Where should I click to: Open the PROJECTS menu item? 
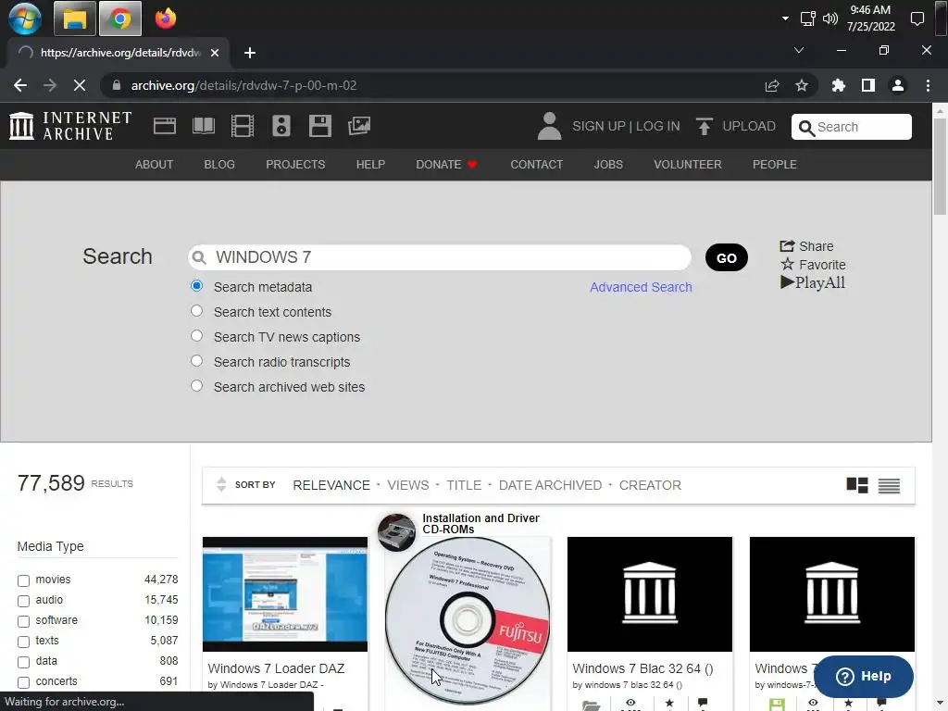(295, 165)
